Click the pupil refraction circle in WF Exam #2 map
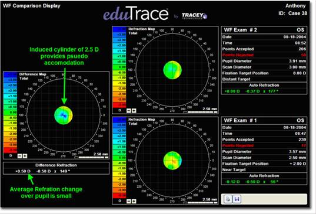316x214 pixels. click(x=172, y=70)
